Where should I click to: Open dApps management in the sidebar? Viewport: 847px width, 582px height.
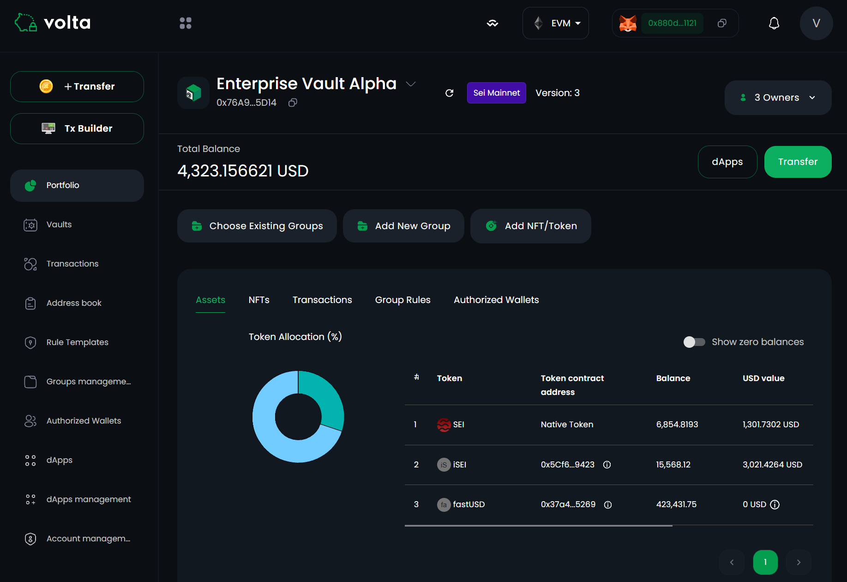coord(77,500)
